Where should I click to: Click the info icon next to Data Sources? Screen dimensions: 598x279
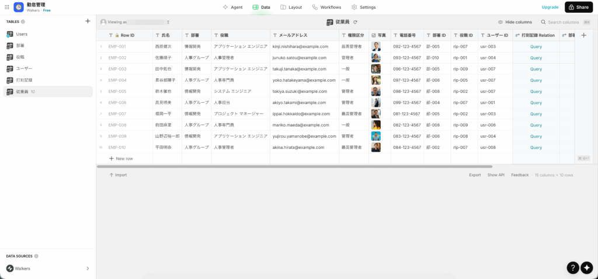(36, 256)
